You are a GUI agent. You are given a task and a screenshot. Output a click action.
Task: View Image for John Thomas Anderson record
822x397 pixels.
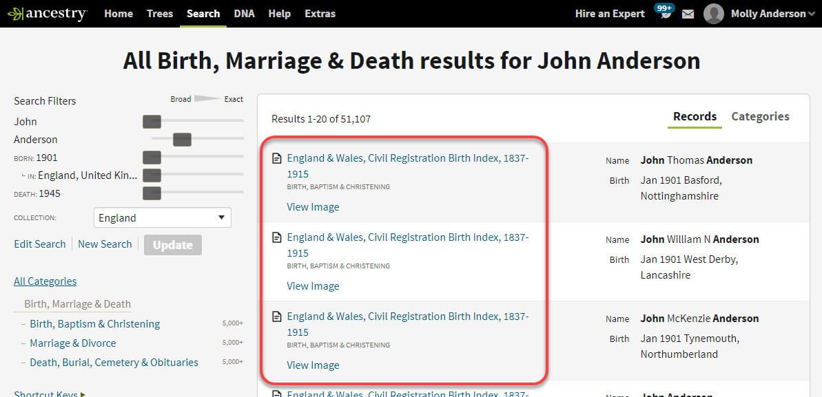pyautogui.click(x=313, y=207)
